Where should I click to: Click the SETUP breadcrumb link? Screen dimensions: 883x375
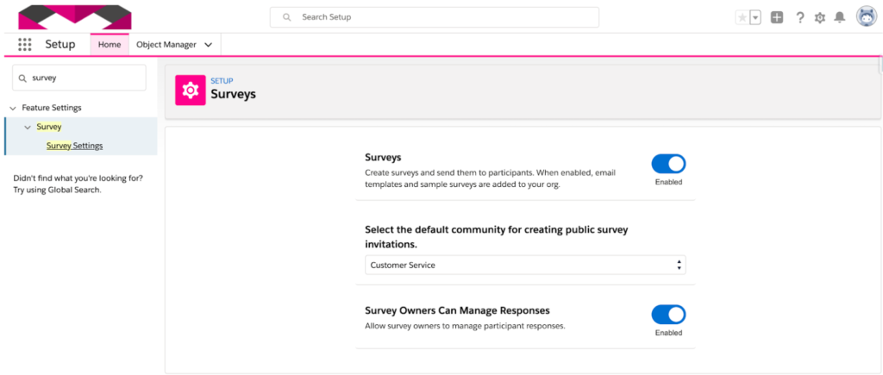222,81
